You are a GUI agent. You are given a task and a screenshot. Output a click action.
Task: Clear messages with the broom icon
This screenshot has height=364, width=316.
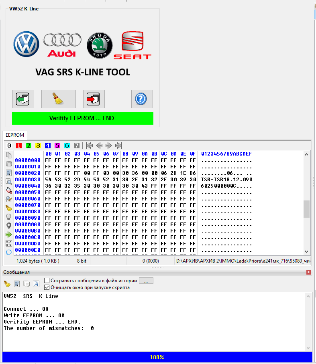point(7,284)
